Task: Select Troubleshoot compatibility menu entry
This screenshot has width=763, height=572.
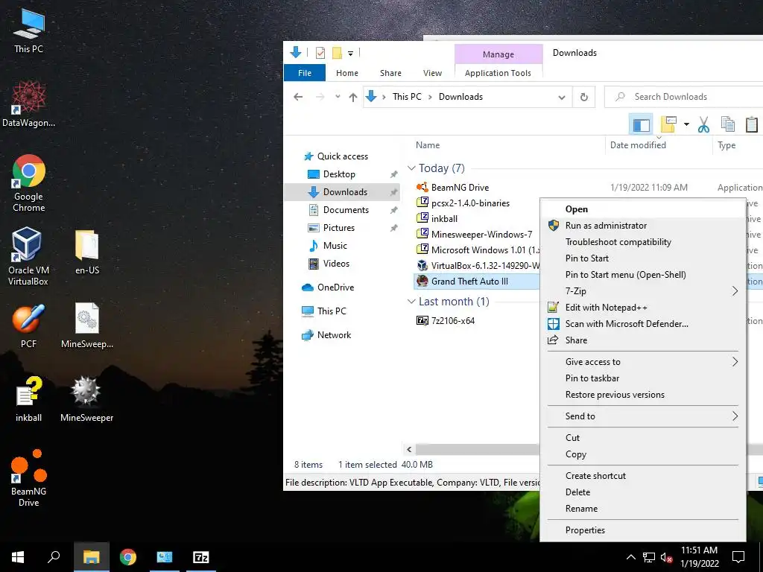Action: coord(642,242)
